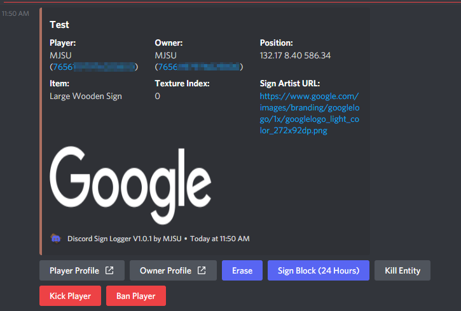Click the Erase button

click(242, 270)
